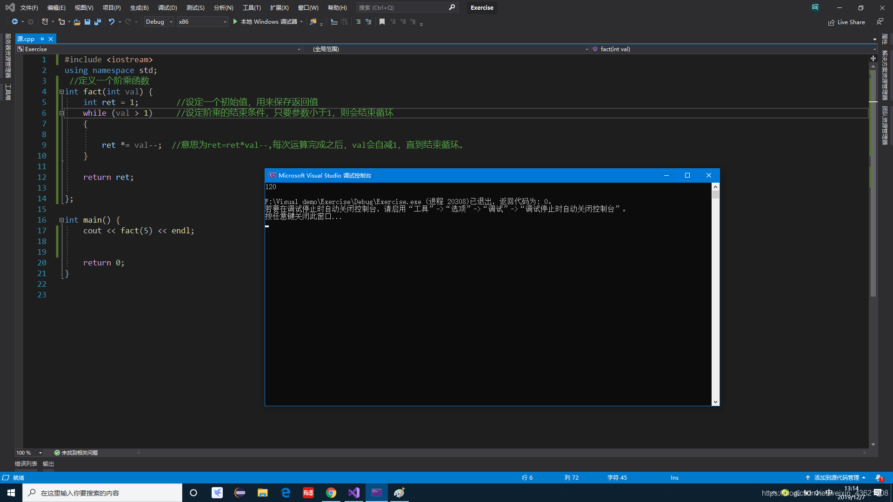Collapse the main function code block
The height and width of the screenshot is (502, 893).
pyautogui.click(x=61, y=220)
